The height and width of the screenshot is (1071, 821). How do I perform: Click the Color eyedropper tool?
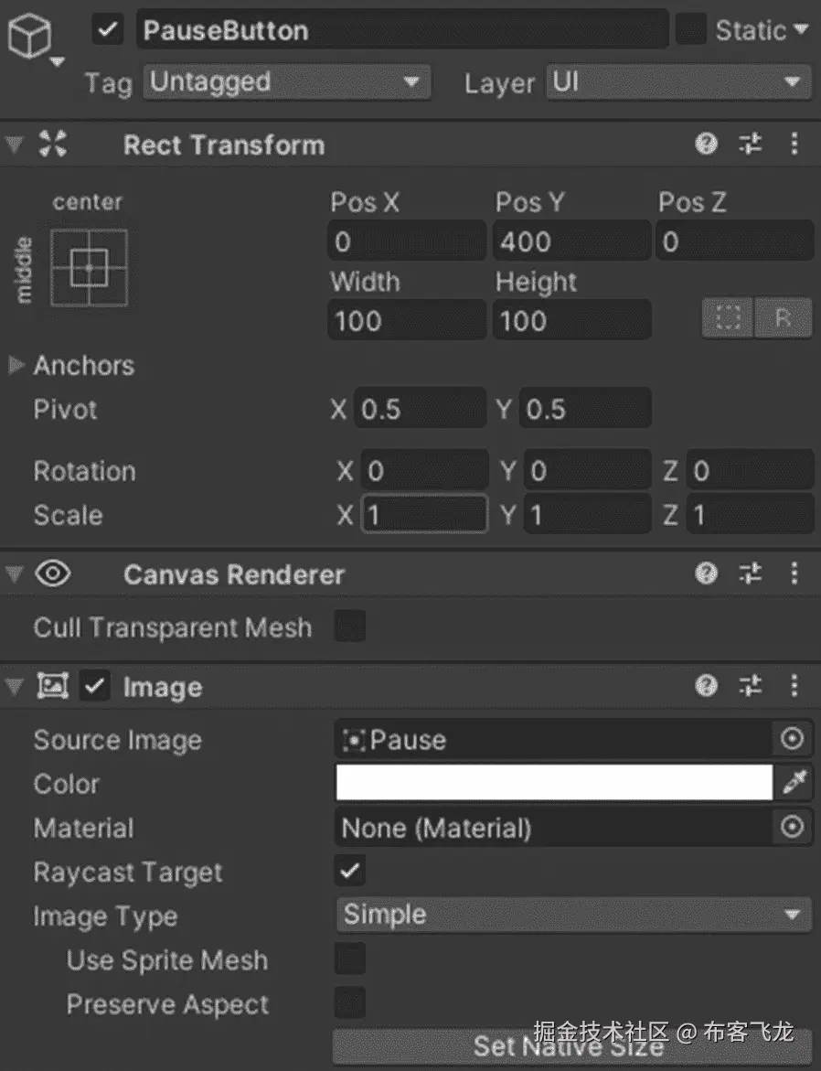(x=793, y=783)
